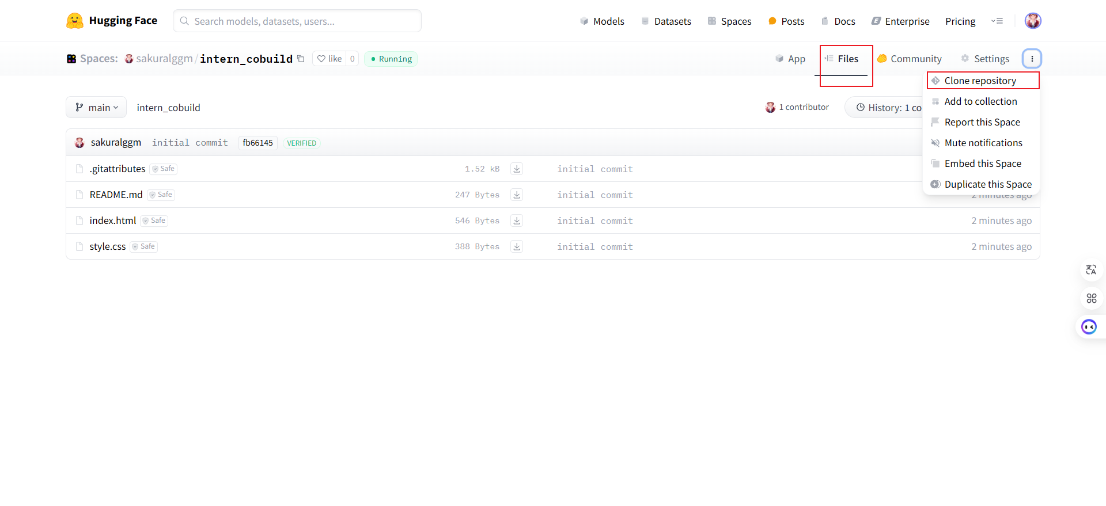Screen dimensions: 1106x506
Task: Click the purple assistant floating icon
Action: (x=1089, y=327)
